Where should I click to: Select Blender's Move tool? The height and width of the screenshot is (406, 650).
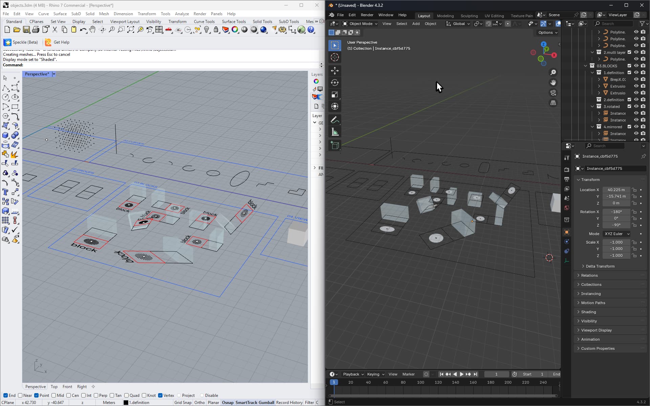click(x=335, y=71)
